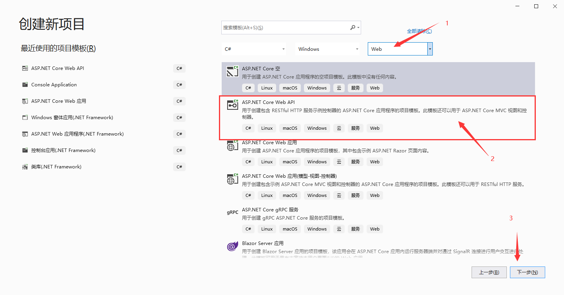Click recent Windows 窗体应用 icon
Image resolution: width=564 pixels, height=295 pixels.
point(25,118)
